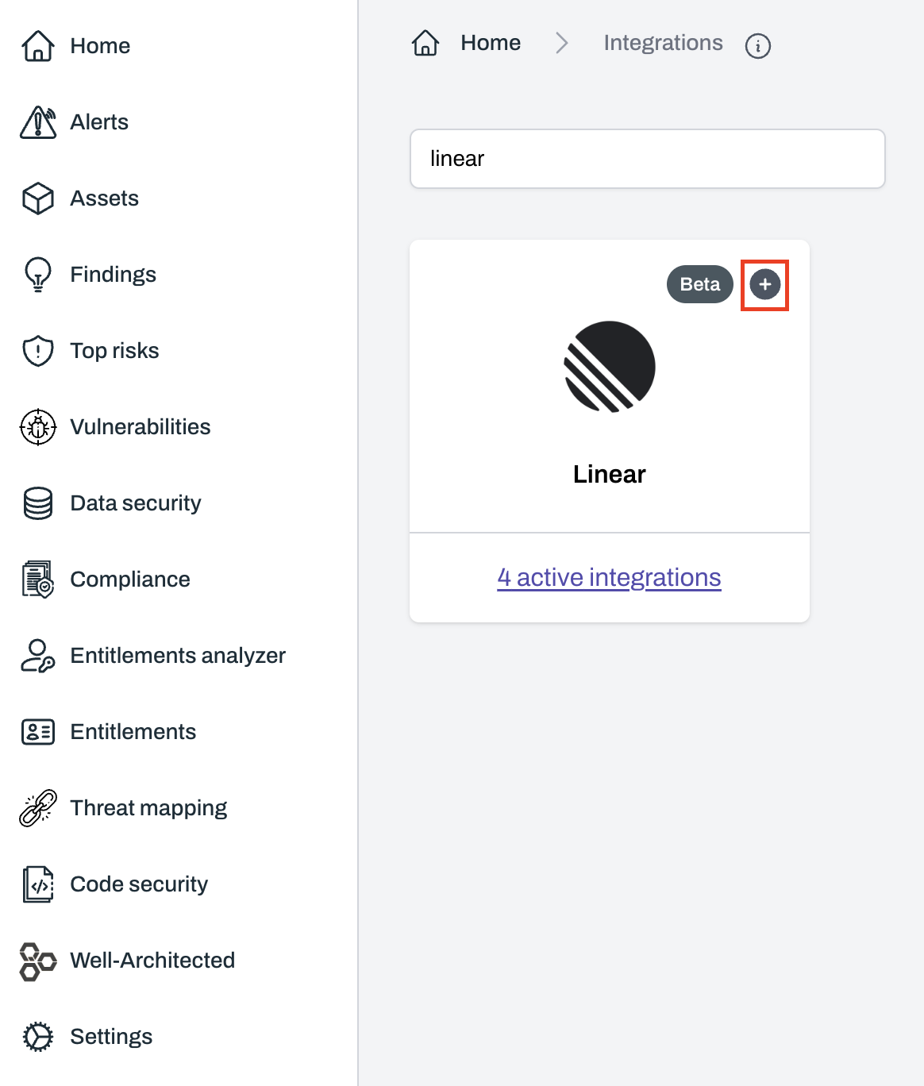Image resolution: width=924 pixels, height=1086 pixels.
Task: Open the Alerts section from sidebar
Action: (x=37, y=121)
